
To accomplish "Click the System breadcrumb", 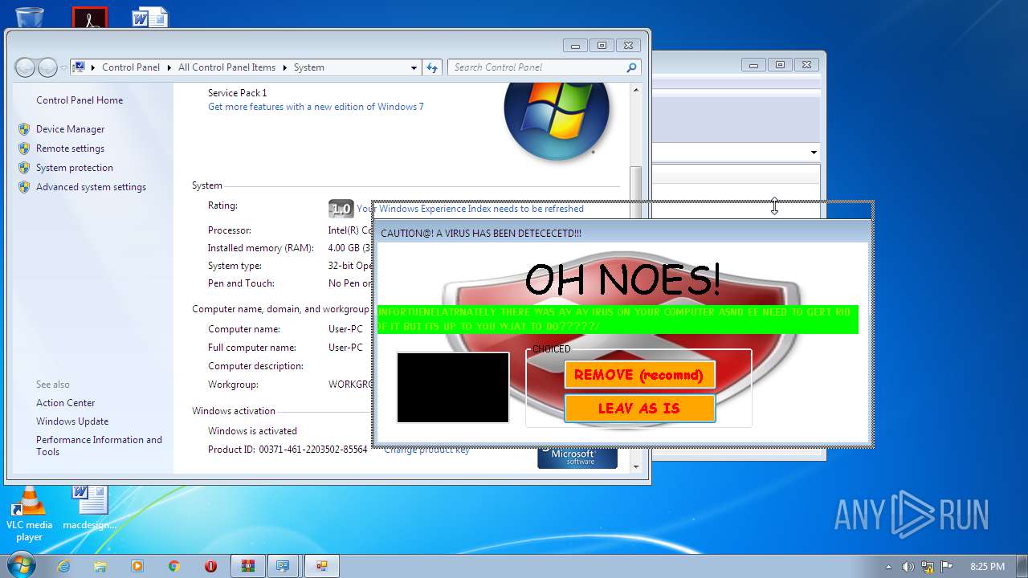I will [309, 67].
